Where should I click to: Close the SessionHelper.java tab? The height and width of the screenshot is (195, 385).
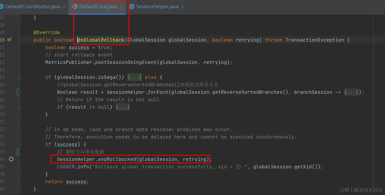click(x=183, y=7)
